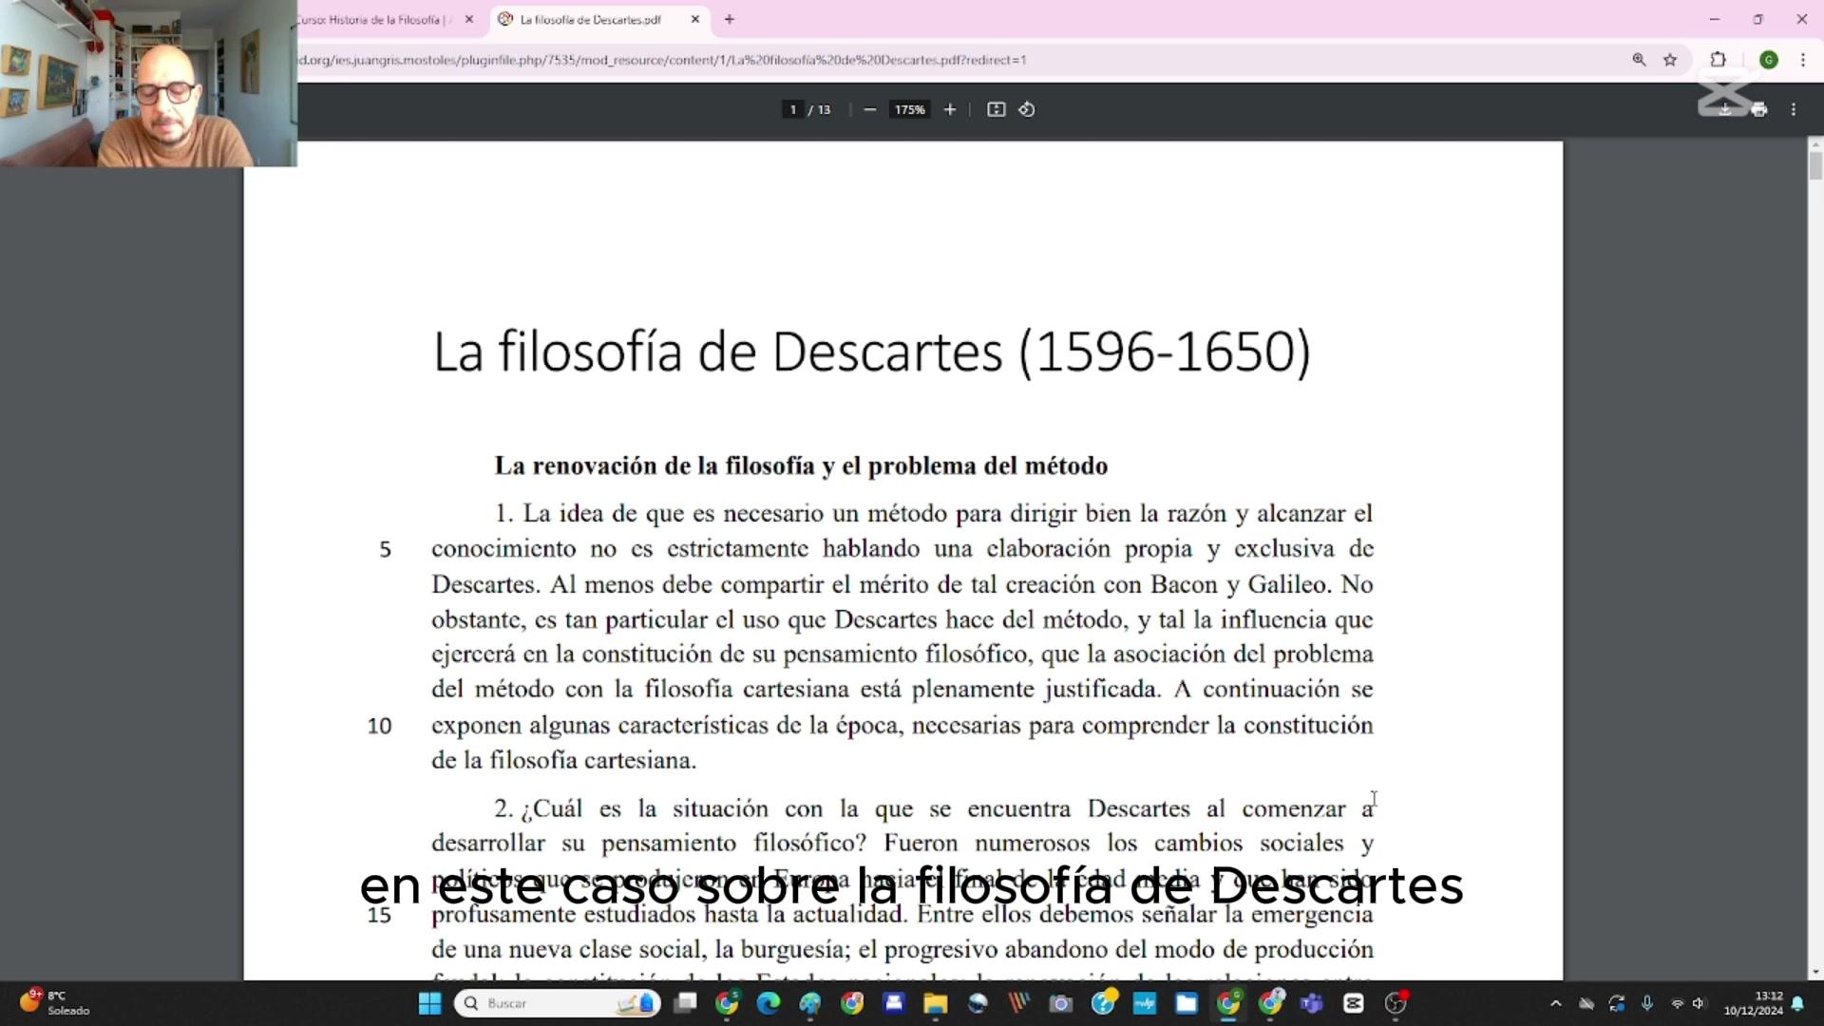Click the vertical scrollbar thumb

pyautogui.click(x=1815, y=165)
